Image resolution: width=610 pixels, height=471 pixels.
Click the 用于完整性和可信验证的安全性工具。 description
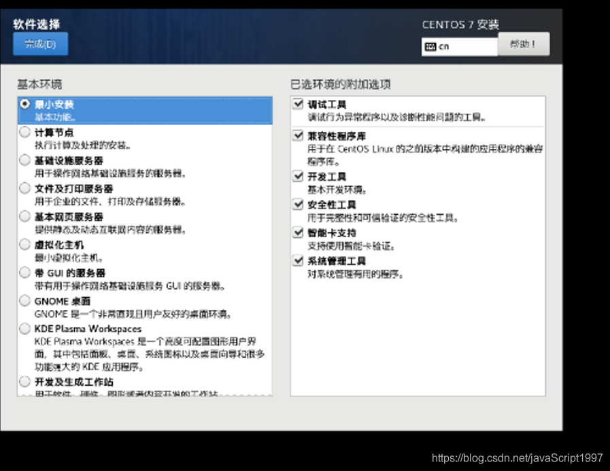pyautogui.click(x=383, y=217)
